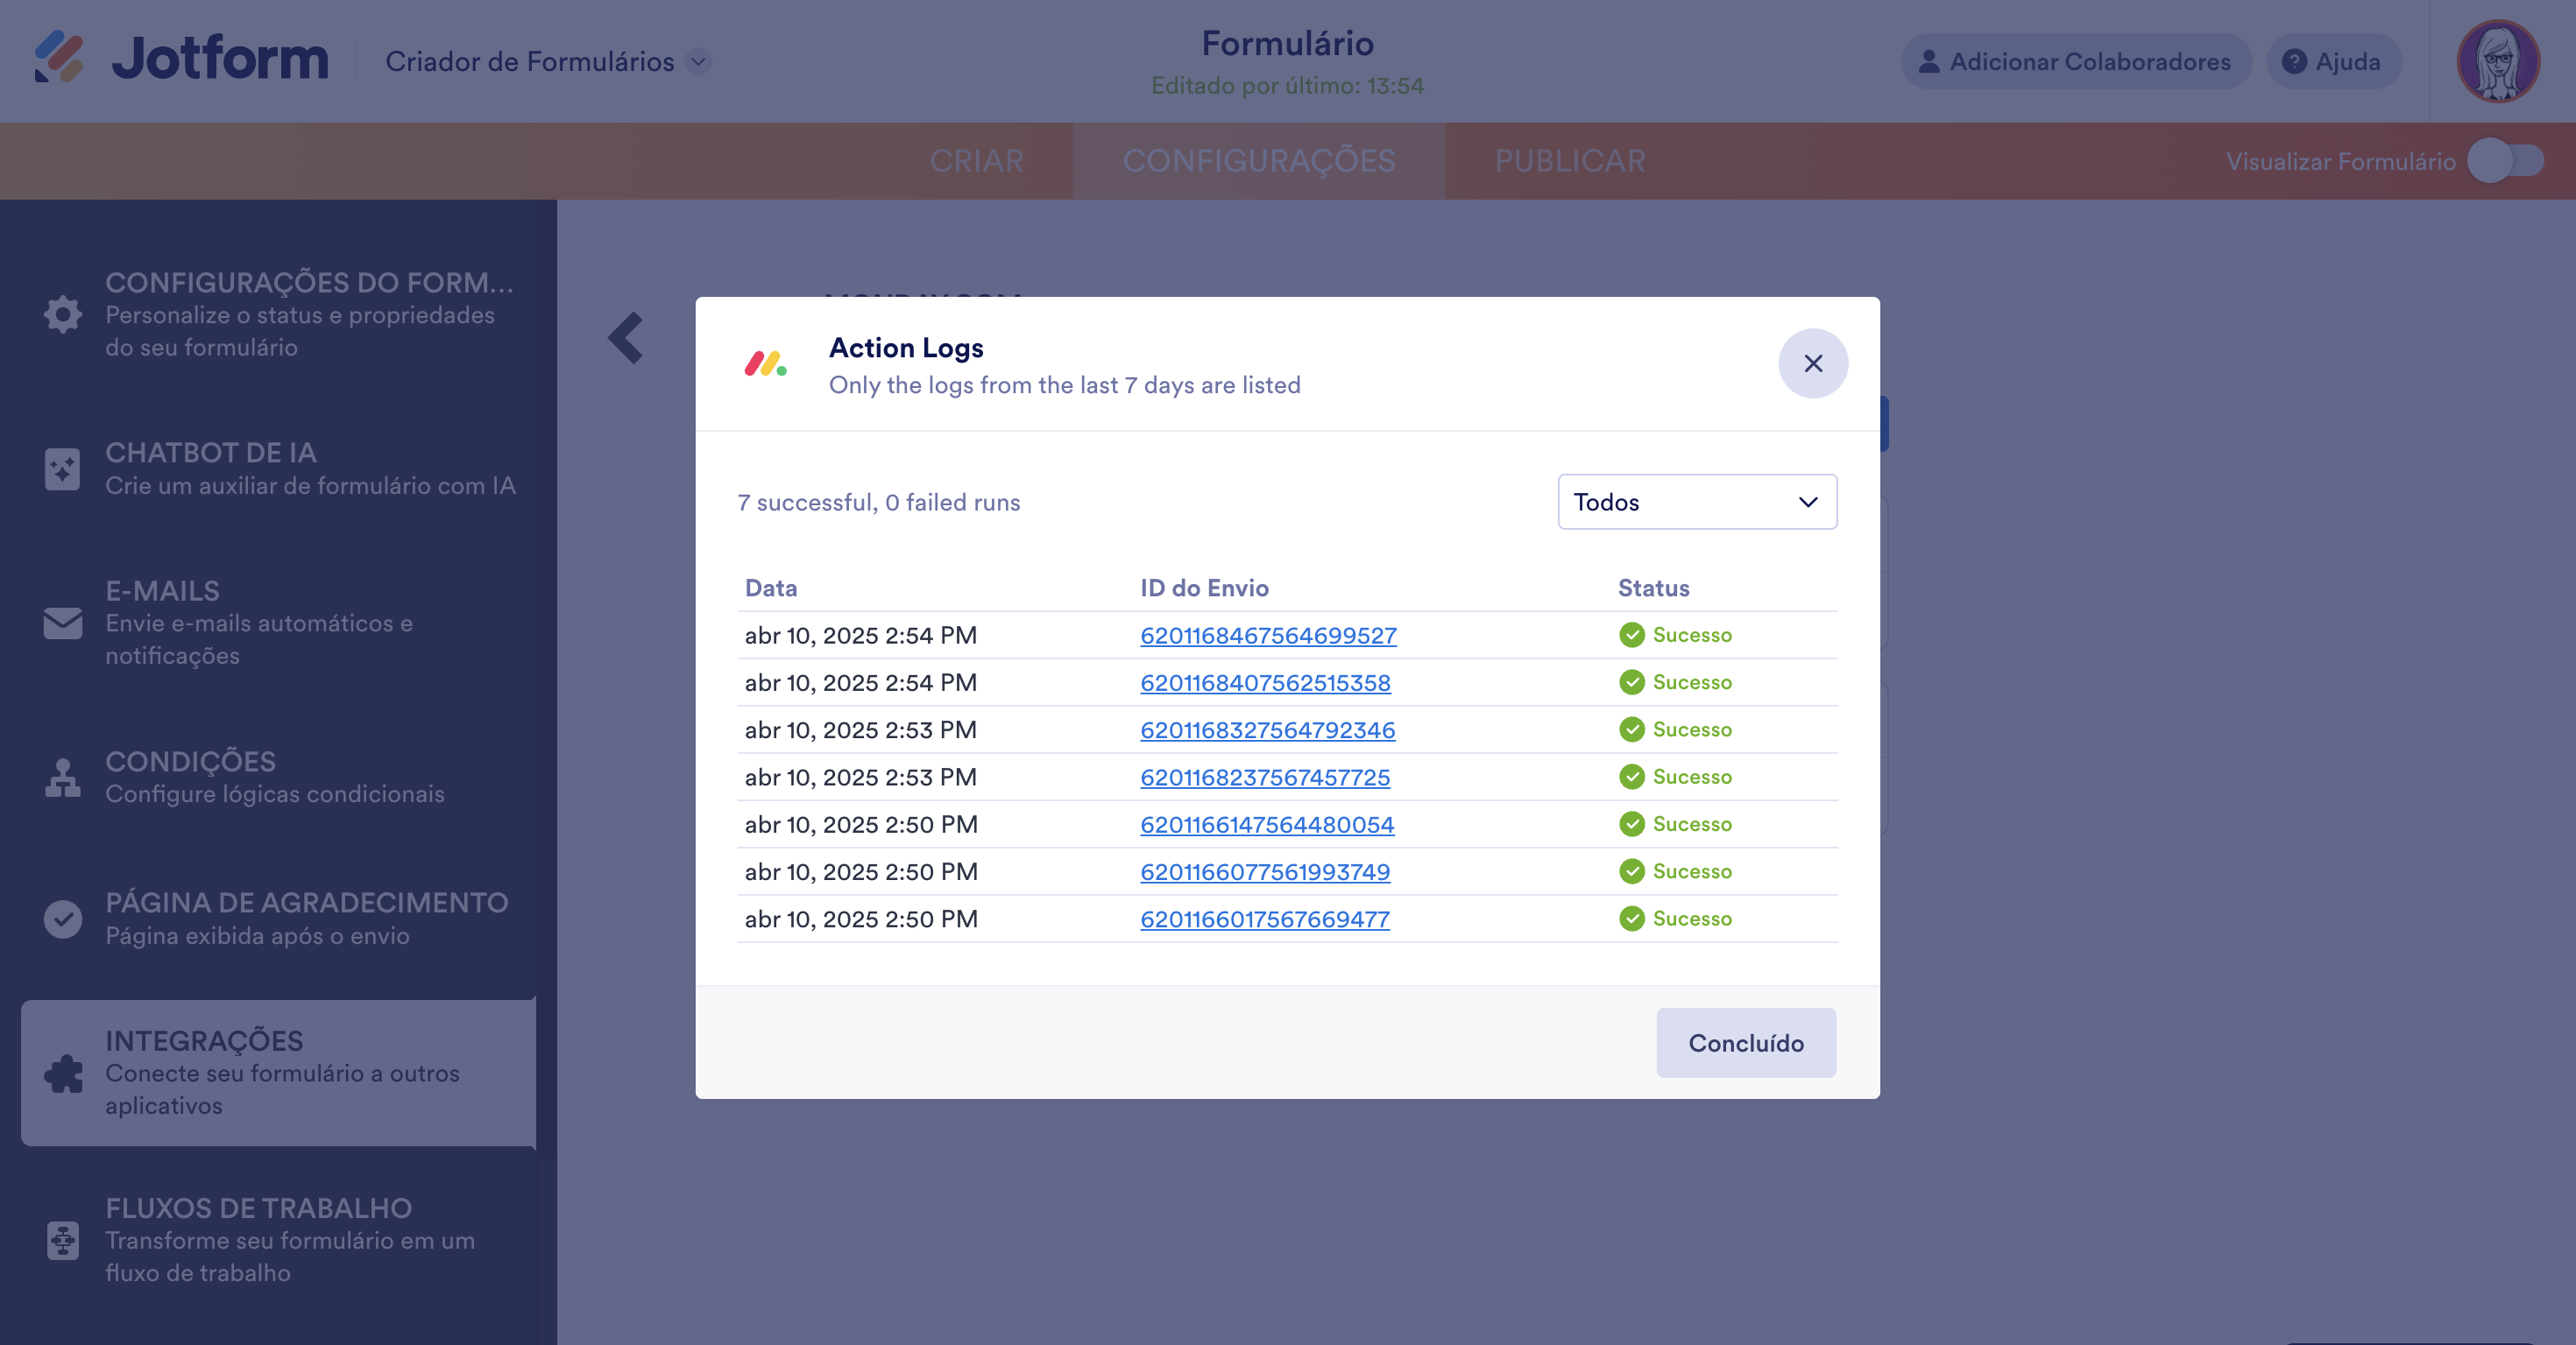
Task: Click '7 successful, 0 failed runs' summary text
Action: coord(878,503)
